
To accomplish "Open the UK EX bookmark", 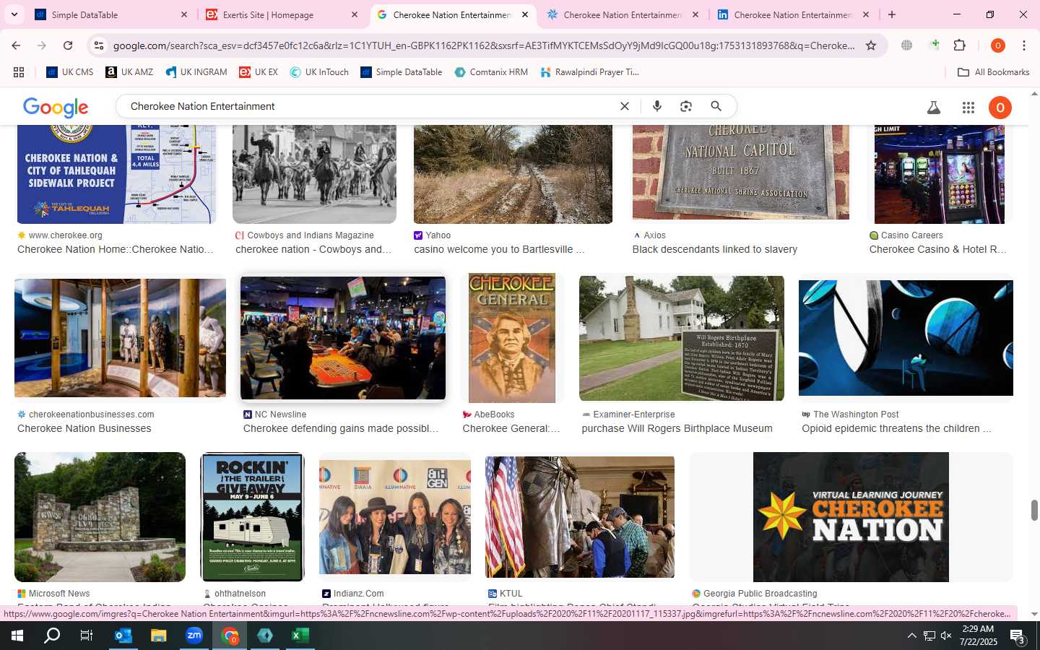I will (259, 72).
